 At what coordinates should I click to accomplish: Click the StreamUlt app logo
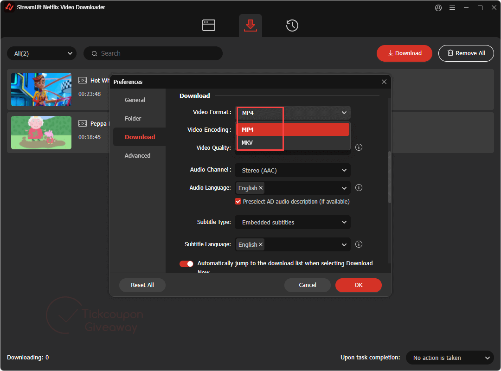pos(10,7)
